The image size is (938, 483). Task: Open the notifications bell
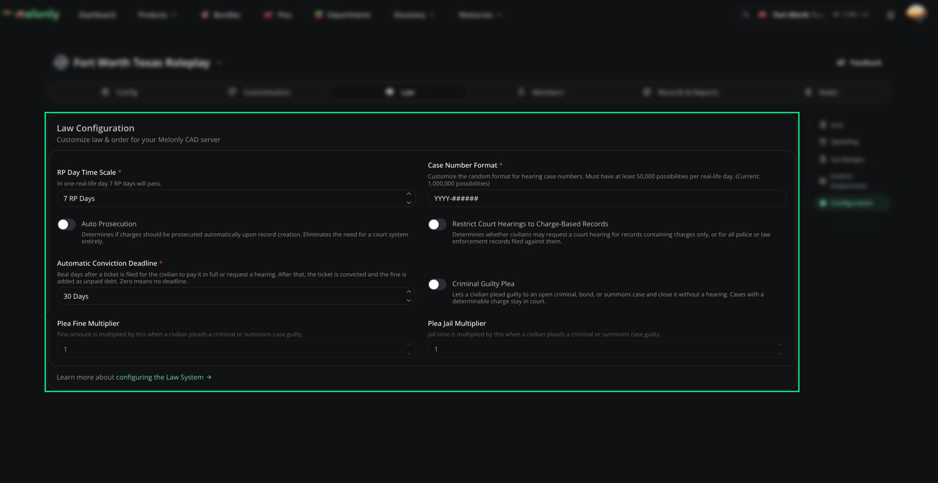891,15
